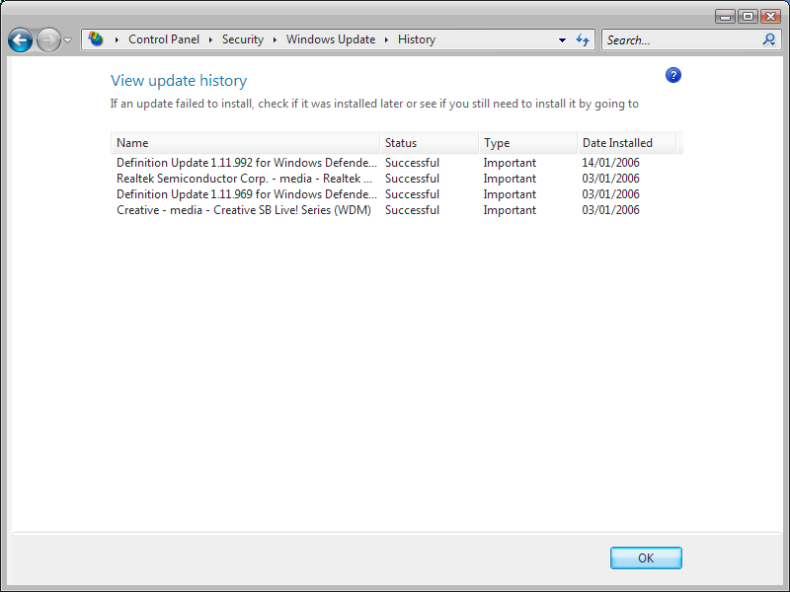Select the Realtek Semiconductor Corp. update row
The width and height of the screenshot is (790, 592).
click(x=394, y=179)
